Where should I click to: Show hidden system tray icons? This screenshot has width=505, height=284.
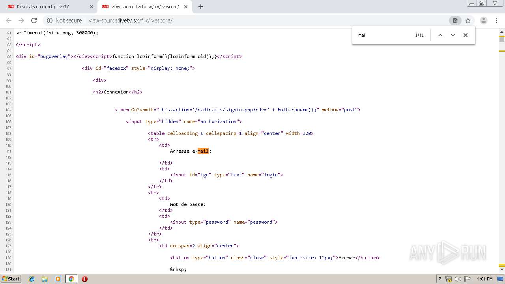coord(440,279)
